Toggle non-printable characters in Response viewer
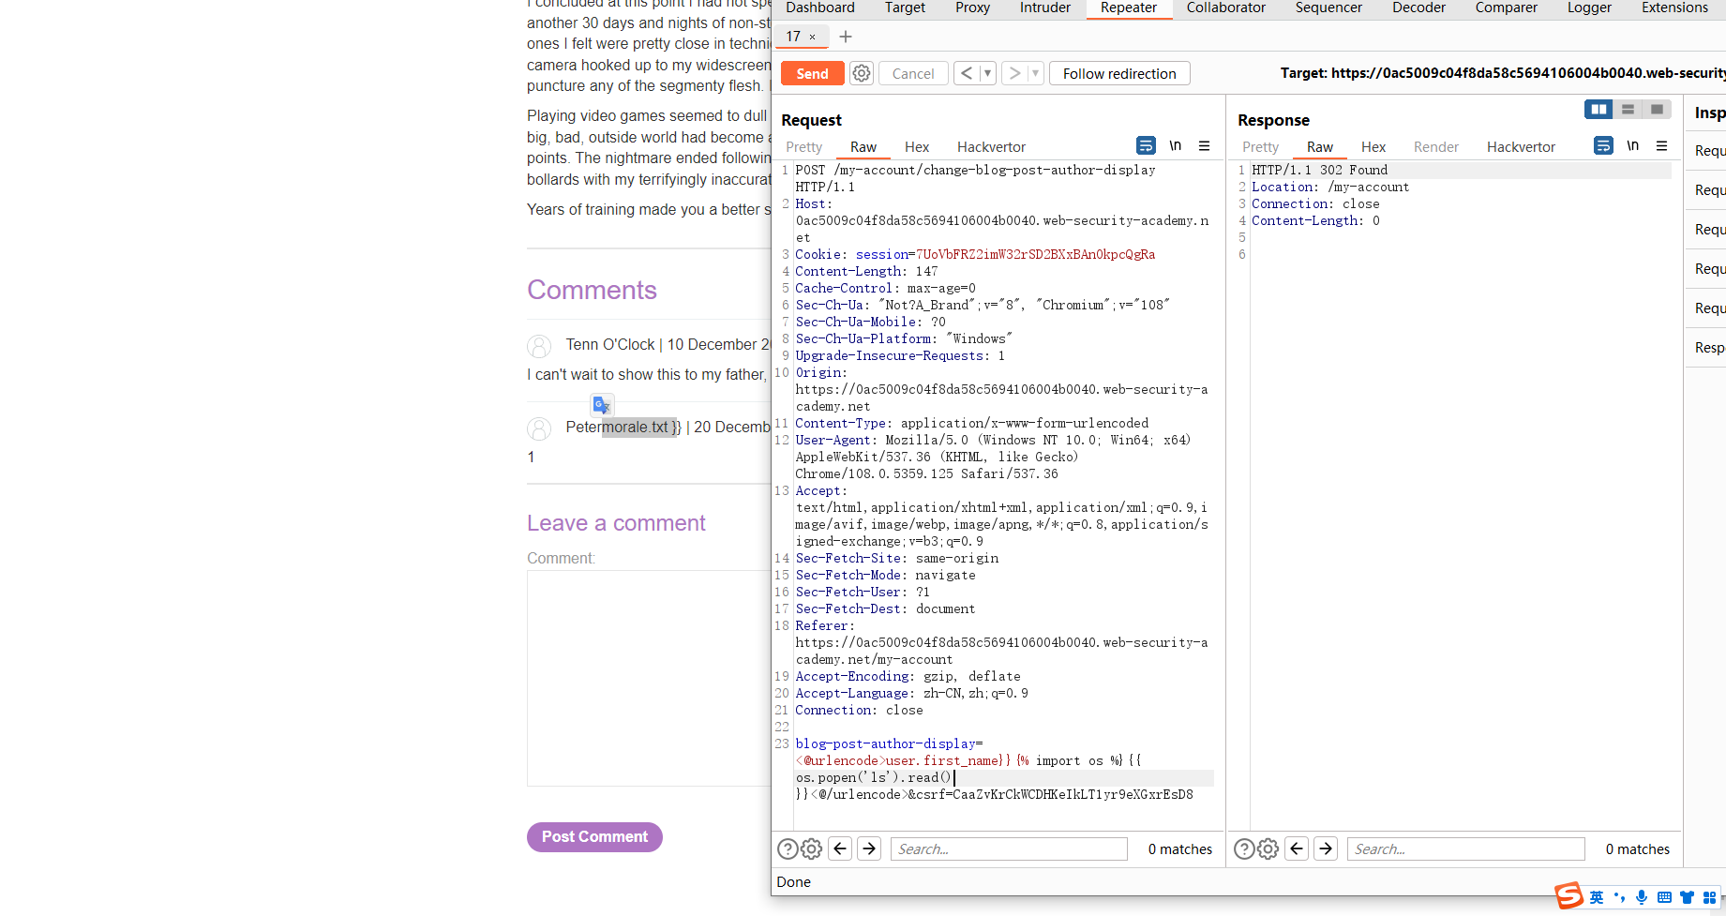Viewport: 1726px width, 916px height. coord(1632,145)
